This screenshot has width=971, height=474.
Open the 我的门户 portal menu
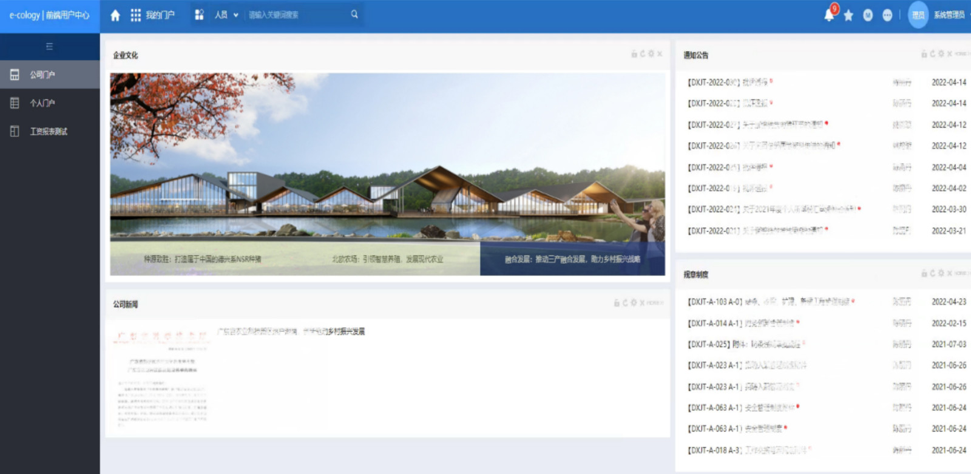(x=153, y=15)
